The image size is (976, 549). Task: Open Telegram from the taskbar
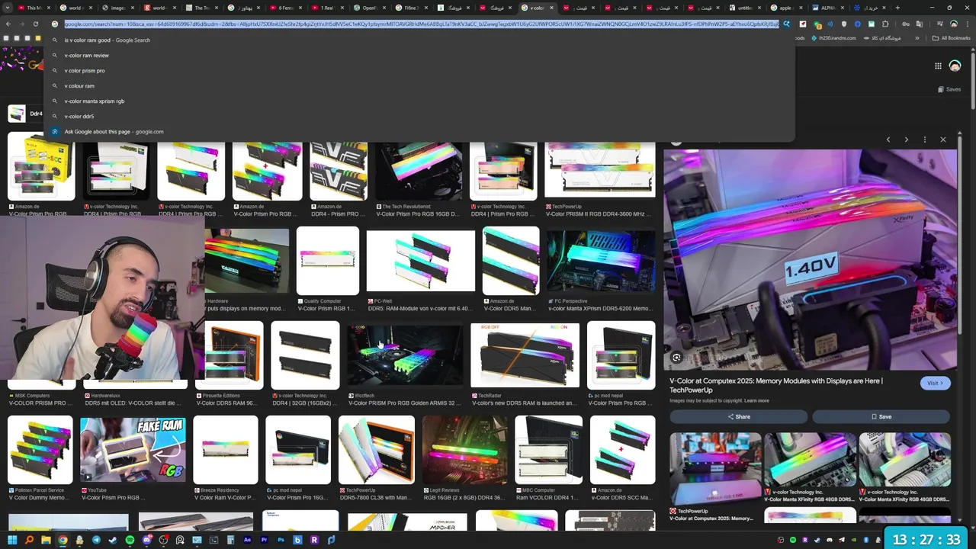[96, 540]
